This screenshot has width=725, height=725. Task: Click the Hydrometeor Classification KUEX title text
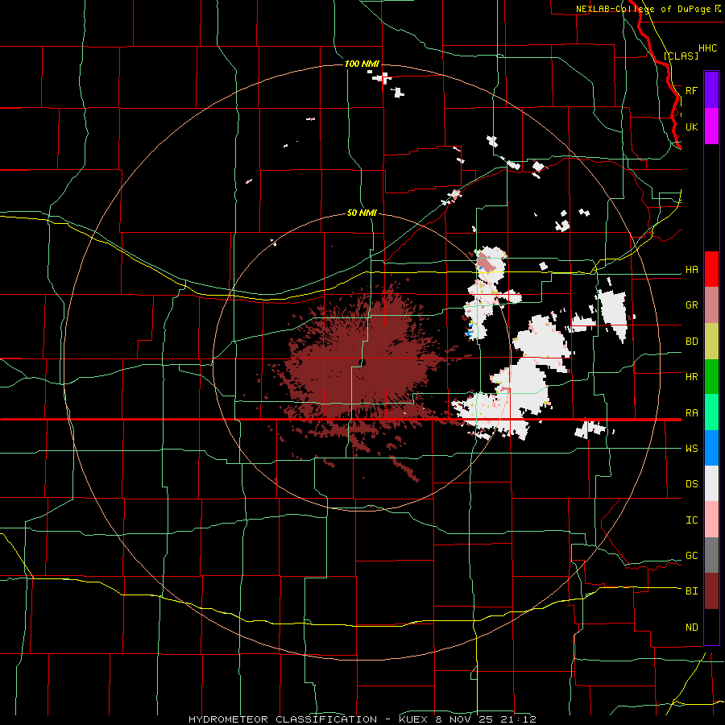362,719
